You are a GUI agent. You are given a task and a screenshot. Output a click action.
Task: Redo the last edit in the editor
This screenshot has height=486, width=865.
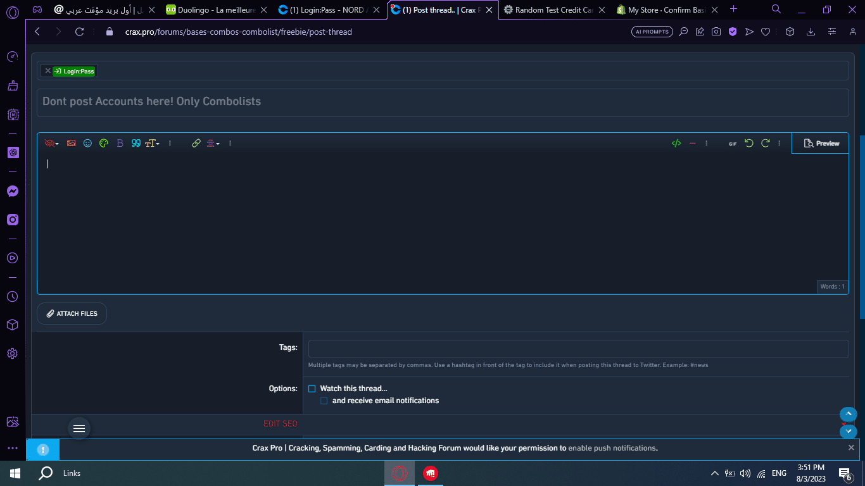tap(766, 144)
